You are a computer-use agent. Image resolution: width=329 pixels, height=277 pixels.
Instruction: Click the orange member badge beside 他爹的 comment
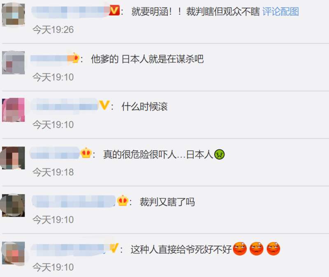coord(76,58)
